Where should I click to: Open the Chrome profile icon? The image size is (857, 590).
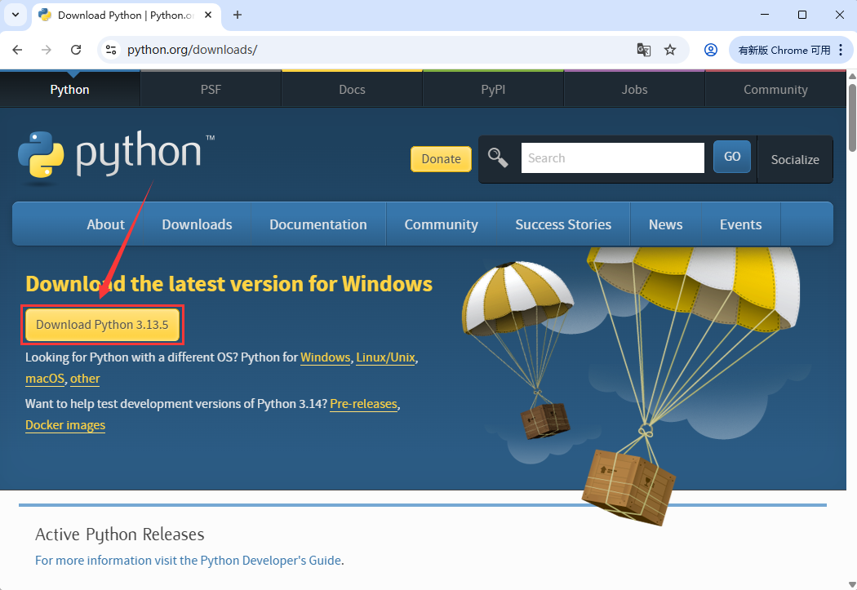(710, 50)
